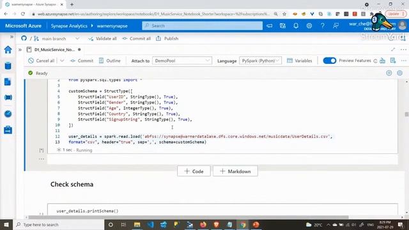Click the horizontal scrollbar

tap(189, 217)
